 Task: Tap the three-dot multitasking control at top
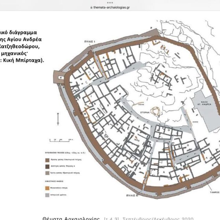click(x=110, y=2)
